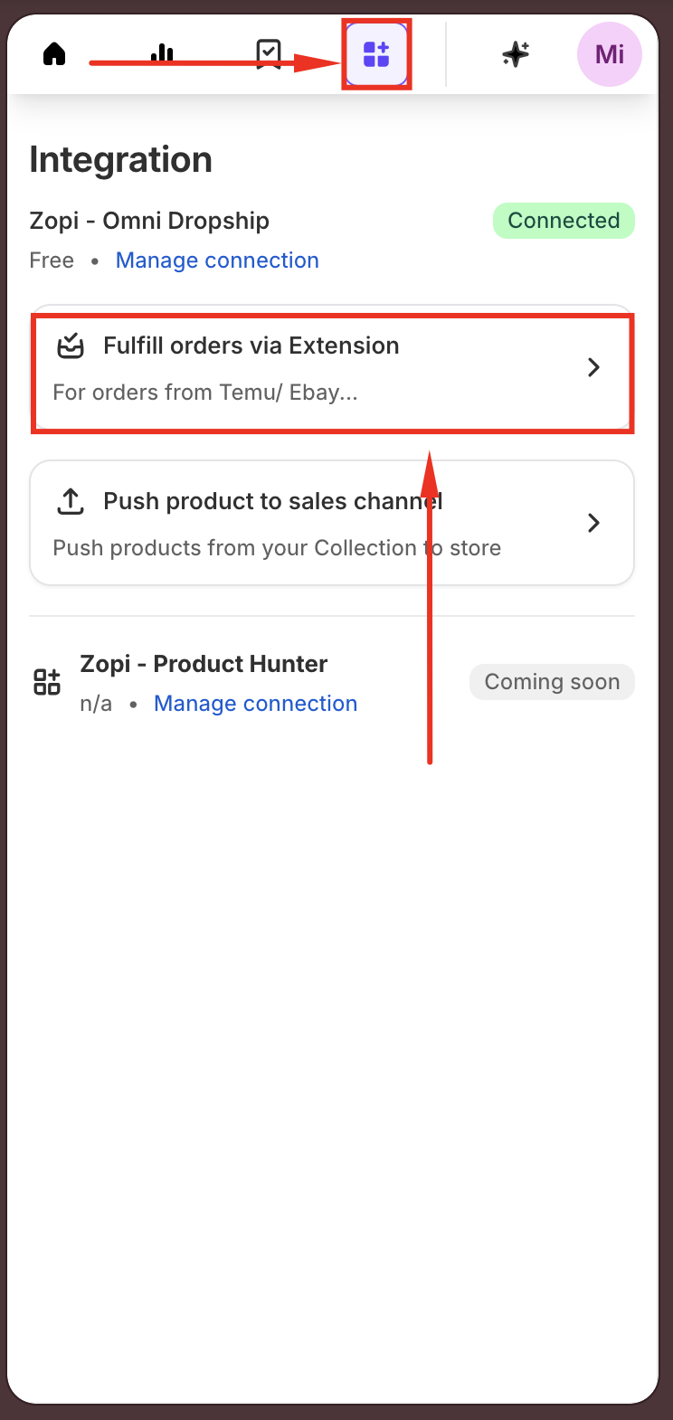
Task: Open the Mi profile avatar
Action: point(610,54)
